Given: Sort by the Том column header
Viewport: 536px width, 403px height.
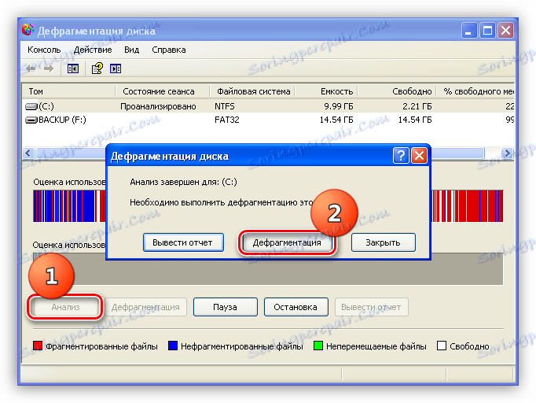Looking at the screenshot, I should coord(68,91).
